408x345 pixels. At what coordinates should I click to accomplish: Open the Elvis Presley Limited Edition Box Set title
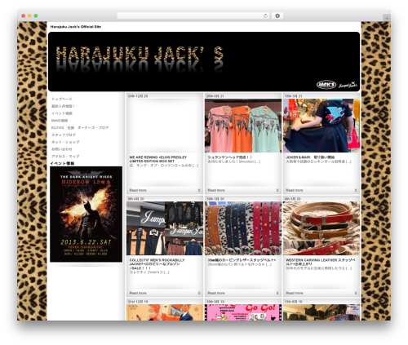(158, 159)
